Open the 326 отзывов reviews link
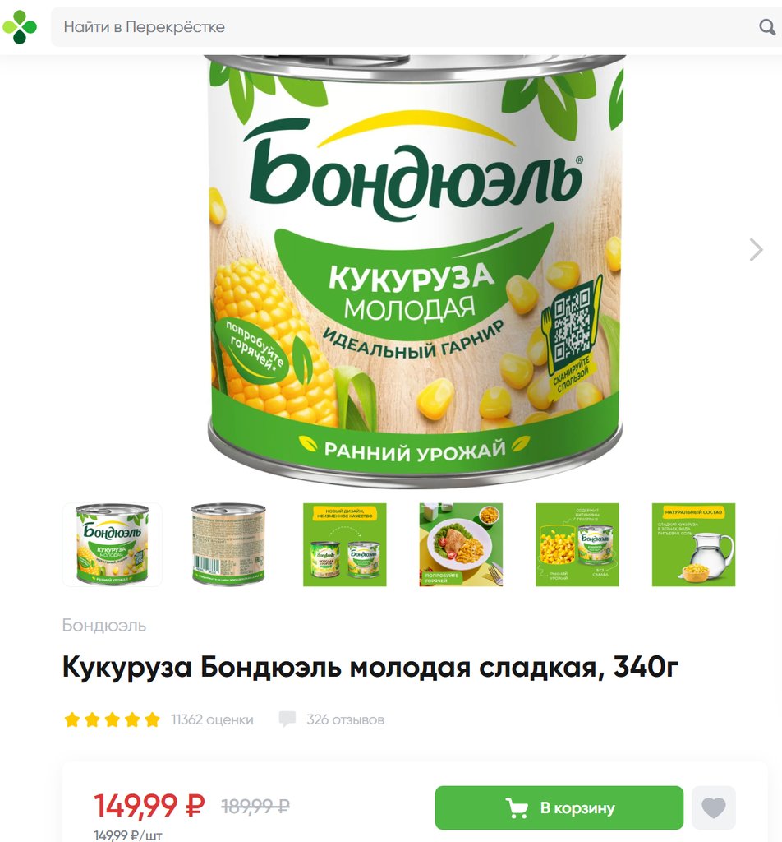The height and width of the screenshot is (842, 782). [345, 719]
